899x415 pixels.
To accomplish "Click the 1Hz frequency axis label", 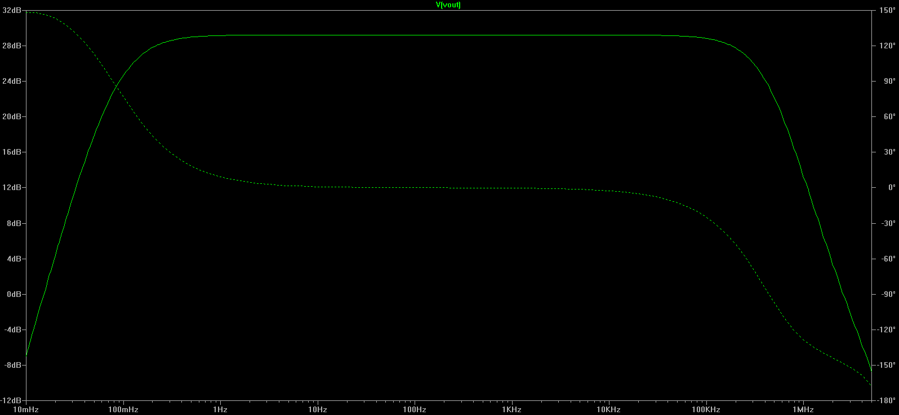I will tap(220, 409).
